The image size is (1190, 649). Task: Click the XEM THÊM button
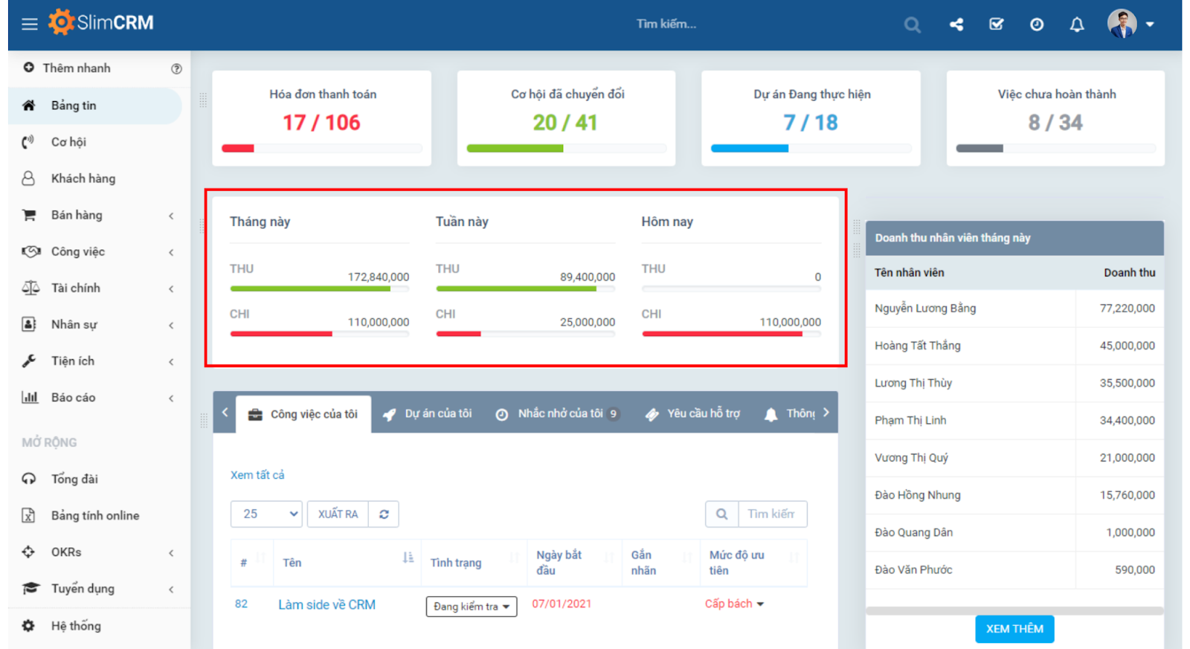[x=1014, y=629]
